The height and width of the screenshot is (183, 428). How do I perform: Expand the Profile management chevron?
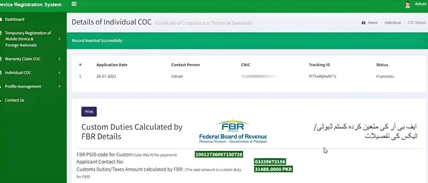[59, 86]
